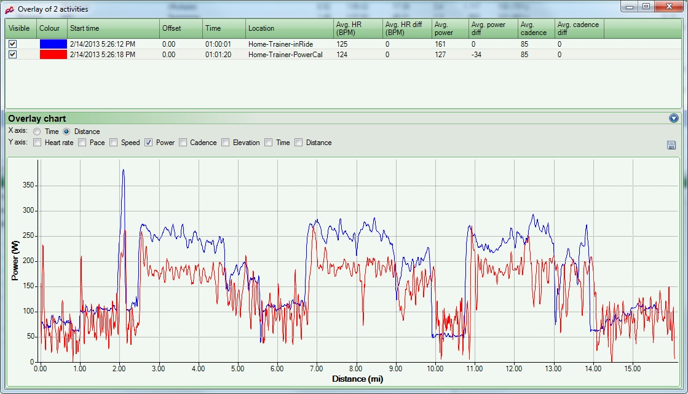Enable the Heart rate Y axis checkbox
Image resolution: width=688 pixels, height=394 pixels.
(38, 143)
